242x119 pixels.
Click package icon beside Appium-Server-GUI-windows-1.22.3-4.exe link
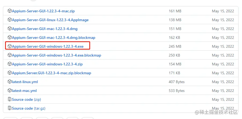(x=10, y=46)
